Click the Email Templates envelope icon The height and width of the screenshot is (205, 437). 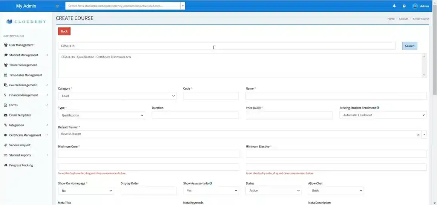click(6, 115)
